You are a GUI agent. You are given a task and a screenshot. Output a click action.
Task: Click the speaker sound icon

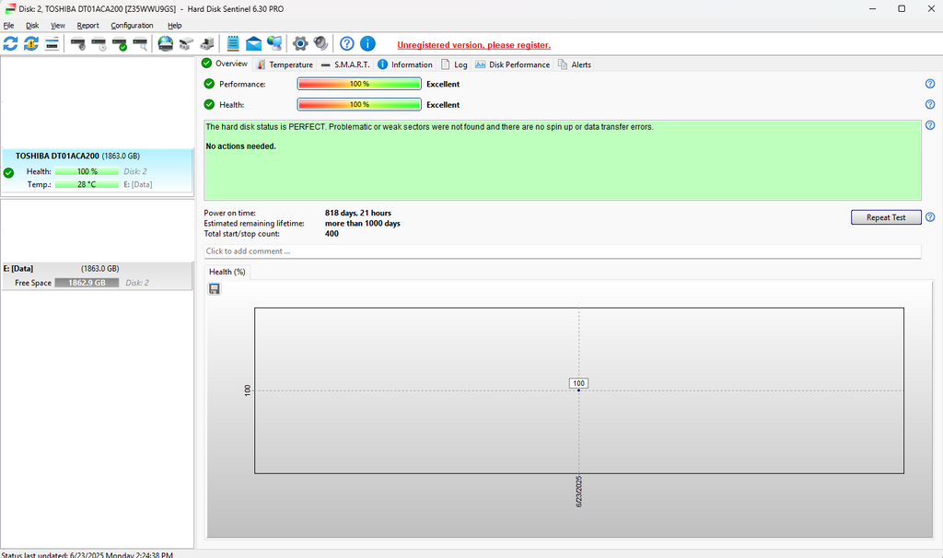click(x=320, y=43)
